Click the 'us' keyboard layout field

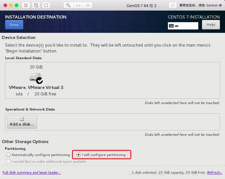click(x=183, y=26)
